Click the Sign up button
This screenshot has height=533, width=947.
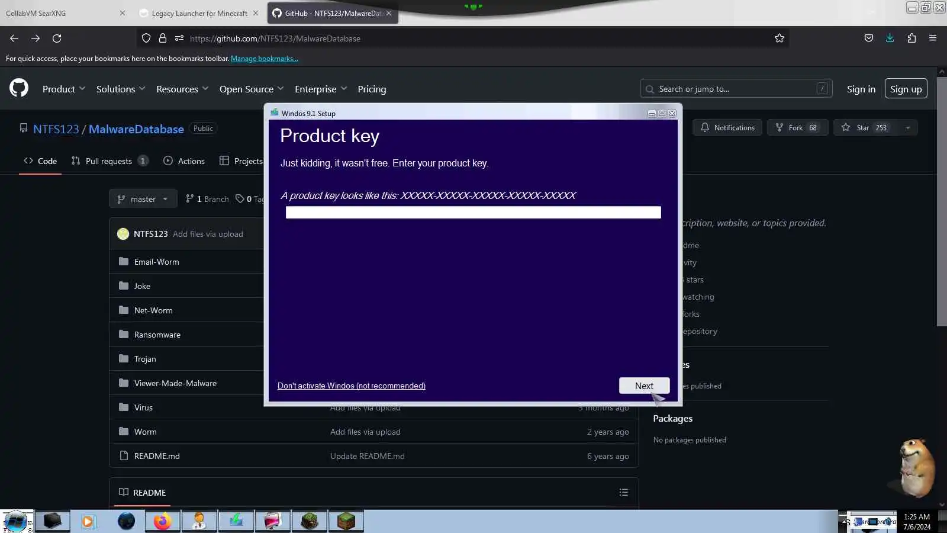point(906,89)
